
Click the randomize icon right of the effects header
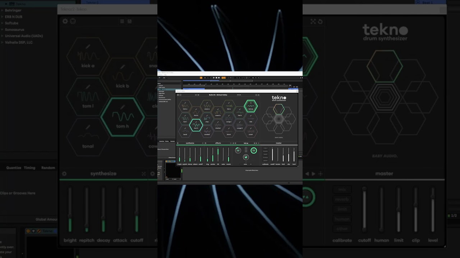point(231,143)
